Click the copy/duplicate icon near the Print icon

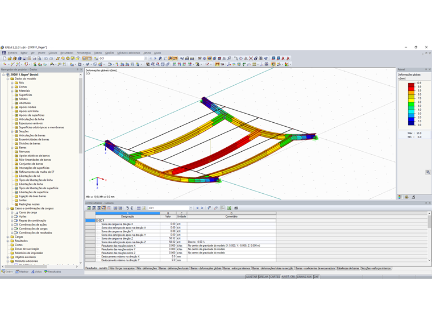coord(39,59)
